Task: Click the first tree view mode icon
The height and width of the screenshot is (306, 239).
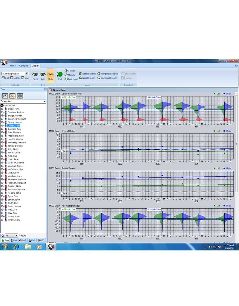Action: 5,96
